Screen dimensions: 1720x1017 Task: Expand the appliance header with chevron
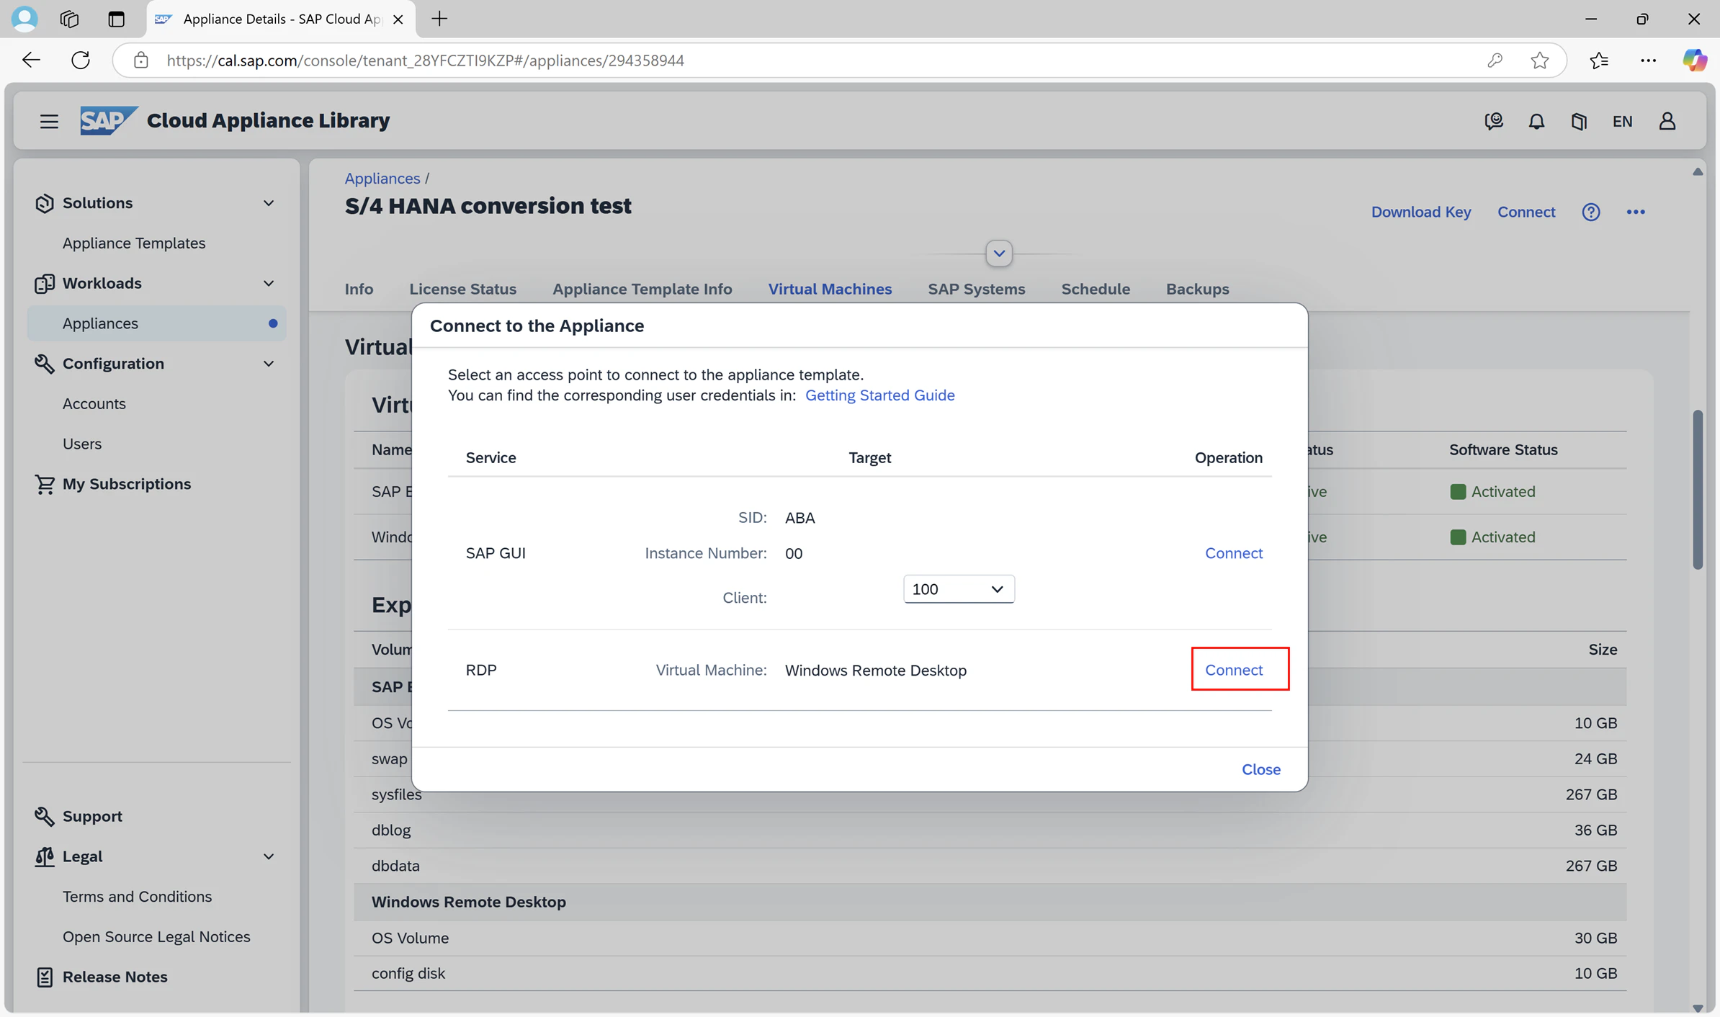999,254
